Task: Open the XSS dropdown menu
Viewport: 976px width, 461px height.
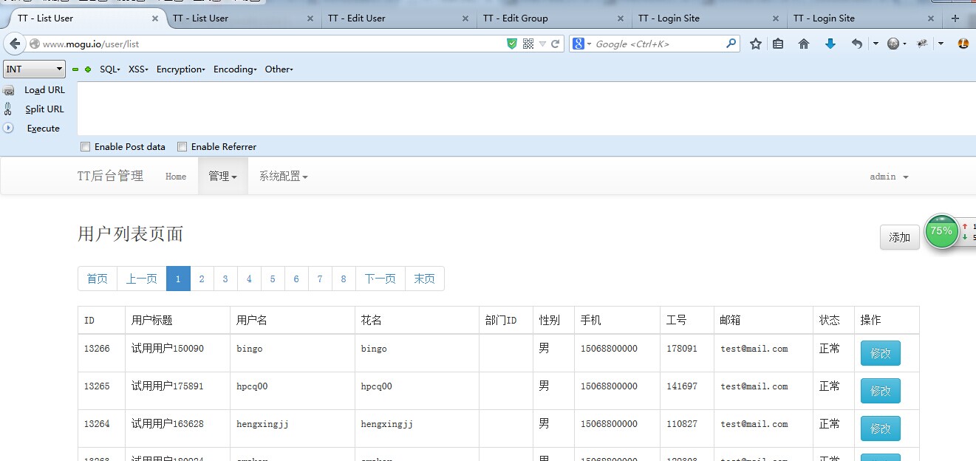Action: point(138,69)
